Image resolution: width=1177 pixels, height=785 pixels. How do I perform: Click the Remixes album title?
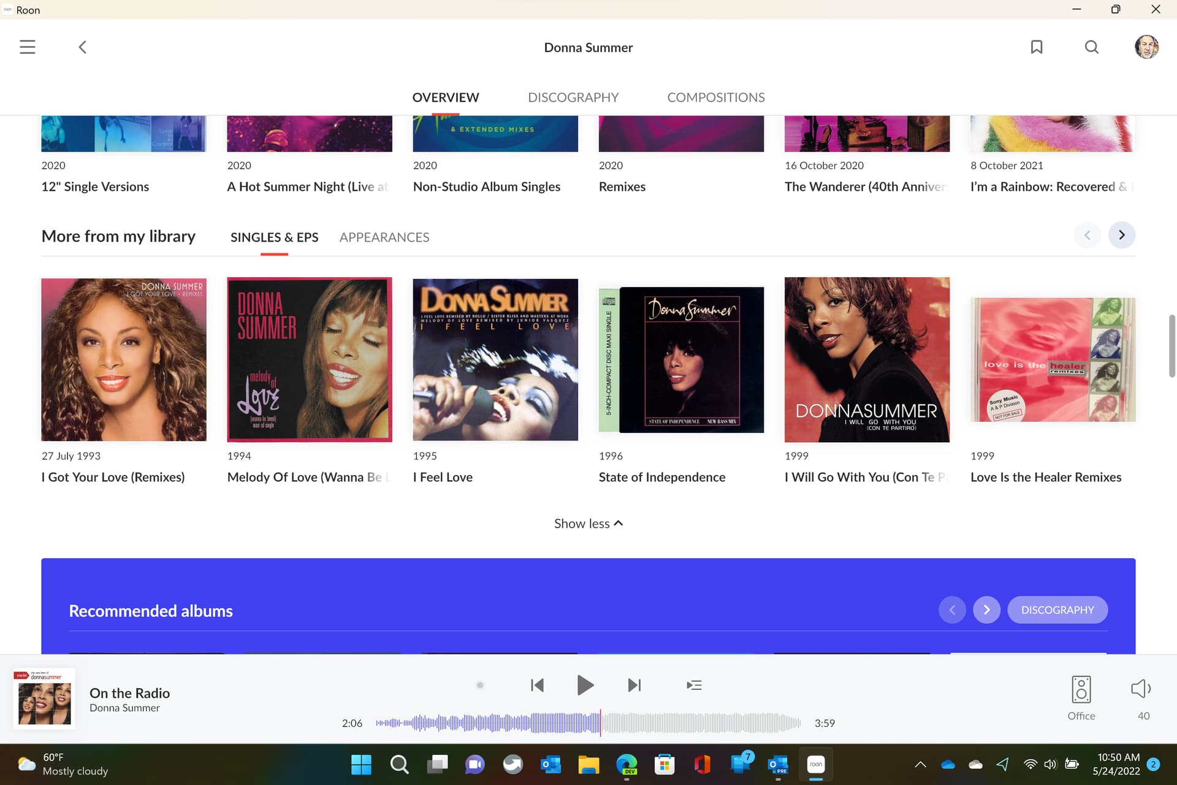[622, 186]
